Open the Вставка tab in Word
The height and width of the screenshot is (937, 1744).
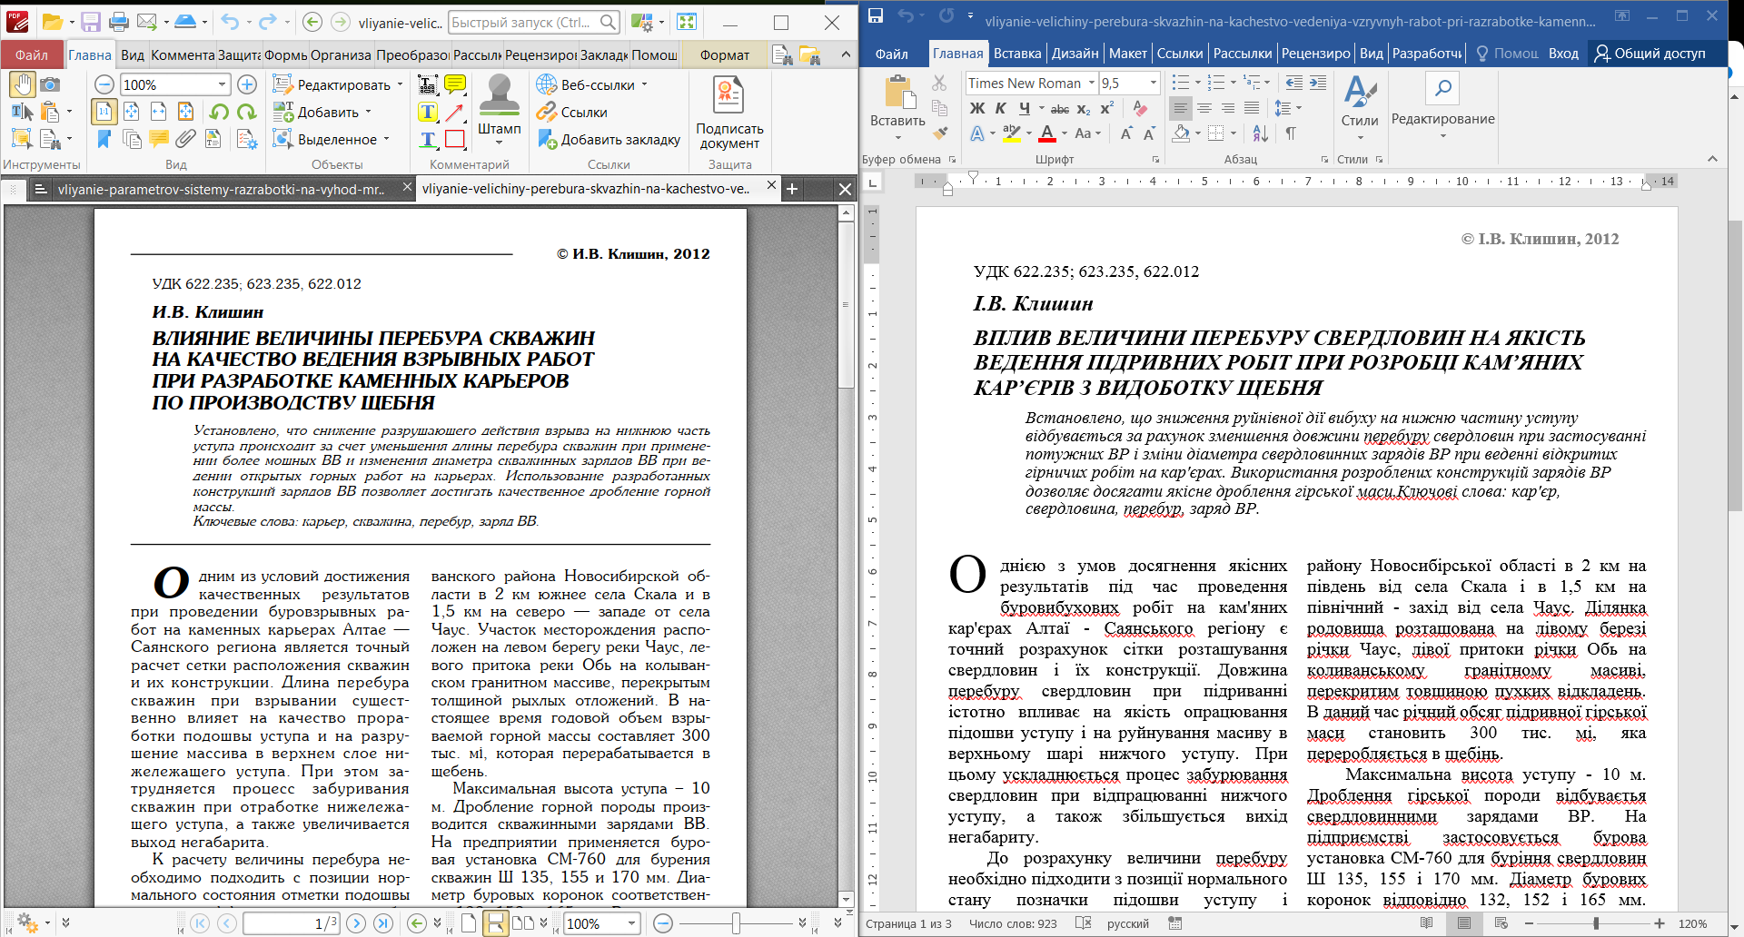[1017, 54]
